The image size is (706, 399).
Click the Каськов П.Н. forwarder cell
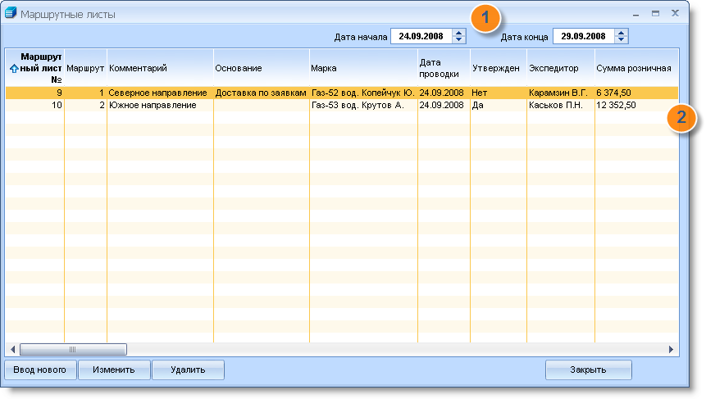pos(561,105)
